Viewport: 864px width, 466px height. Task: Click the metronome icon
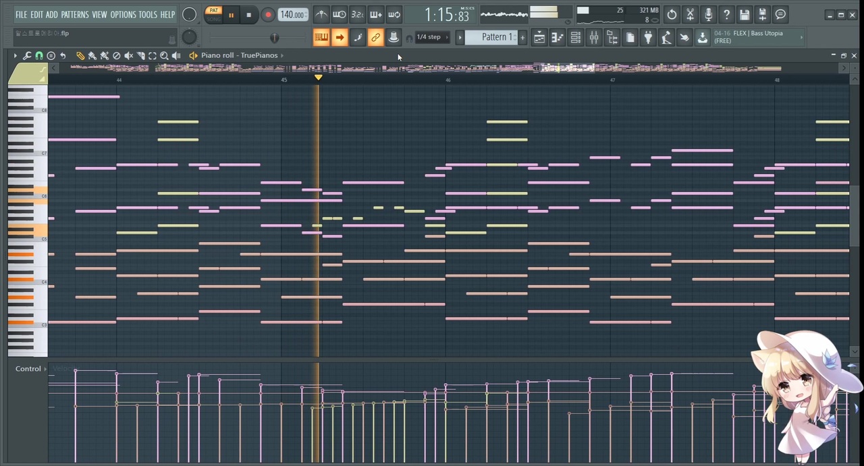click(x=321, y=14)
